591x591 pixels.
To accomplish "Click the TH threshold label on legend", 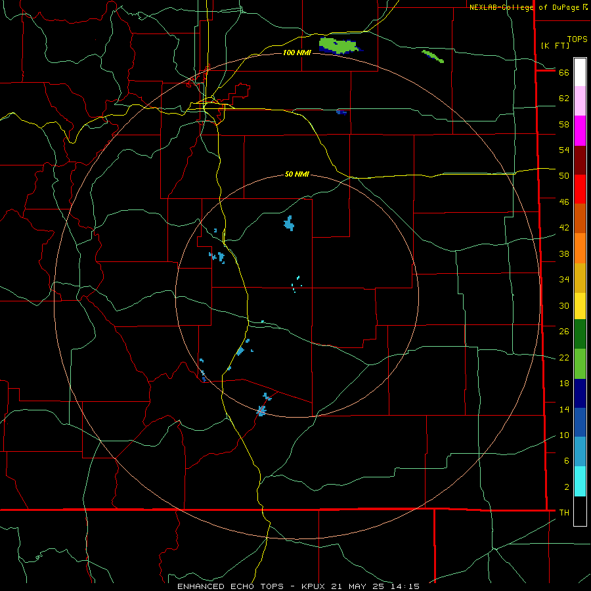I will tap(564, 513).
